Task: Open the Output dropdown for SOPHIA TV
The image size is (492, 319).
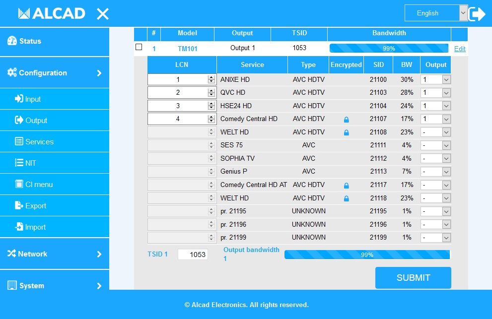Action: 436,159
